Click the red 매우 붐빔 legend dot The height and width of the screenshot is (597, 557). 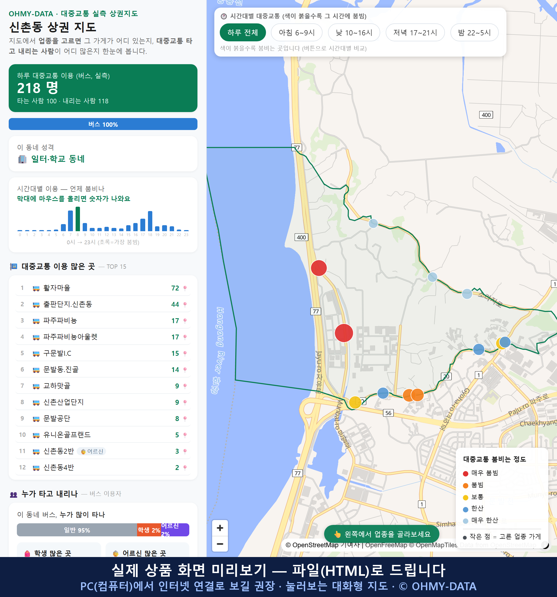465,474
